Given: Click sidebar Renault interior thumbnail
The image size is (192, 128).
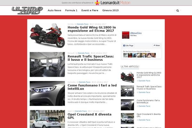Looking at the screenshot, I should click(127, 91).
